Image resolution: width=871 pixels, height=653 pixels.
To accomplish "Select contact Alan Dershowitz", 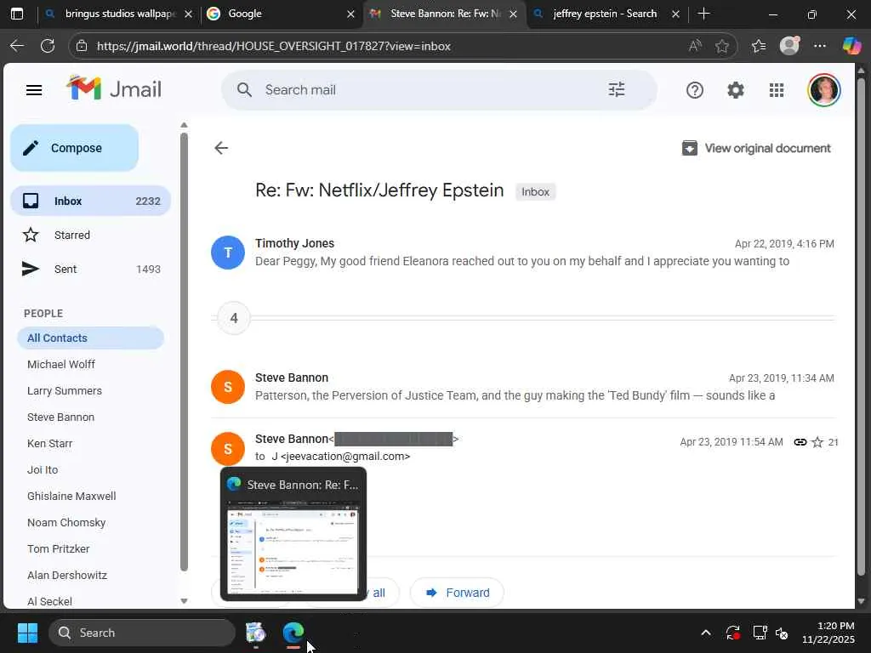I will click(67, 576).
